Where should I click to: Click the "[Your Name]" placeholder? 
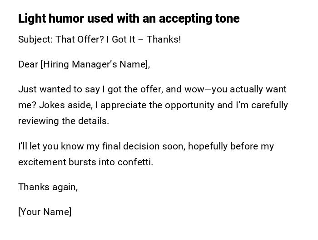pyautogui.click(x=45, y=212)
